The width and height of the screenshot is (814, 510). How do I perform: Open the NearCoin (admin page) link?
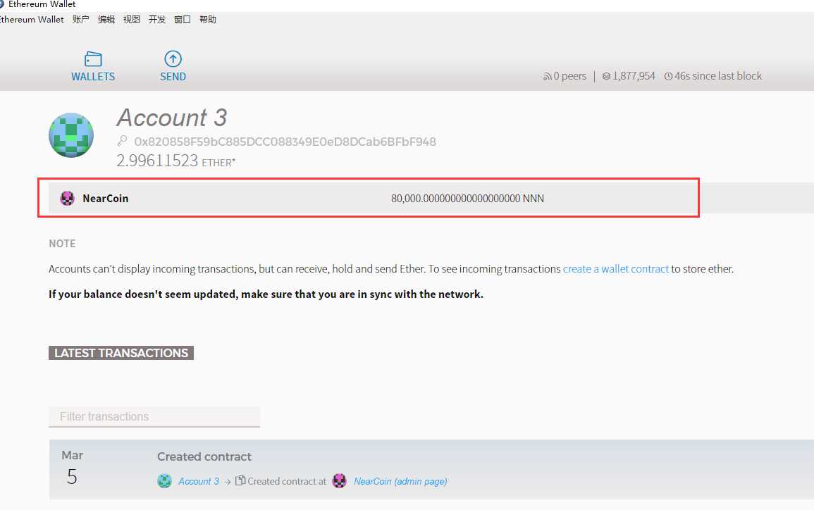400,481
